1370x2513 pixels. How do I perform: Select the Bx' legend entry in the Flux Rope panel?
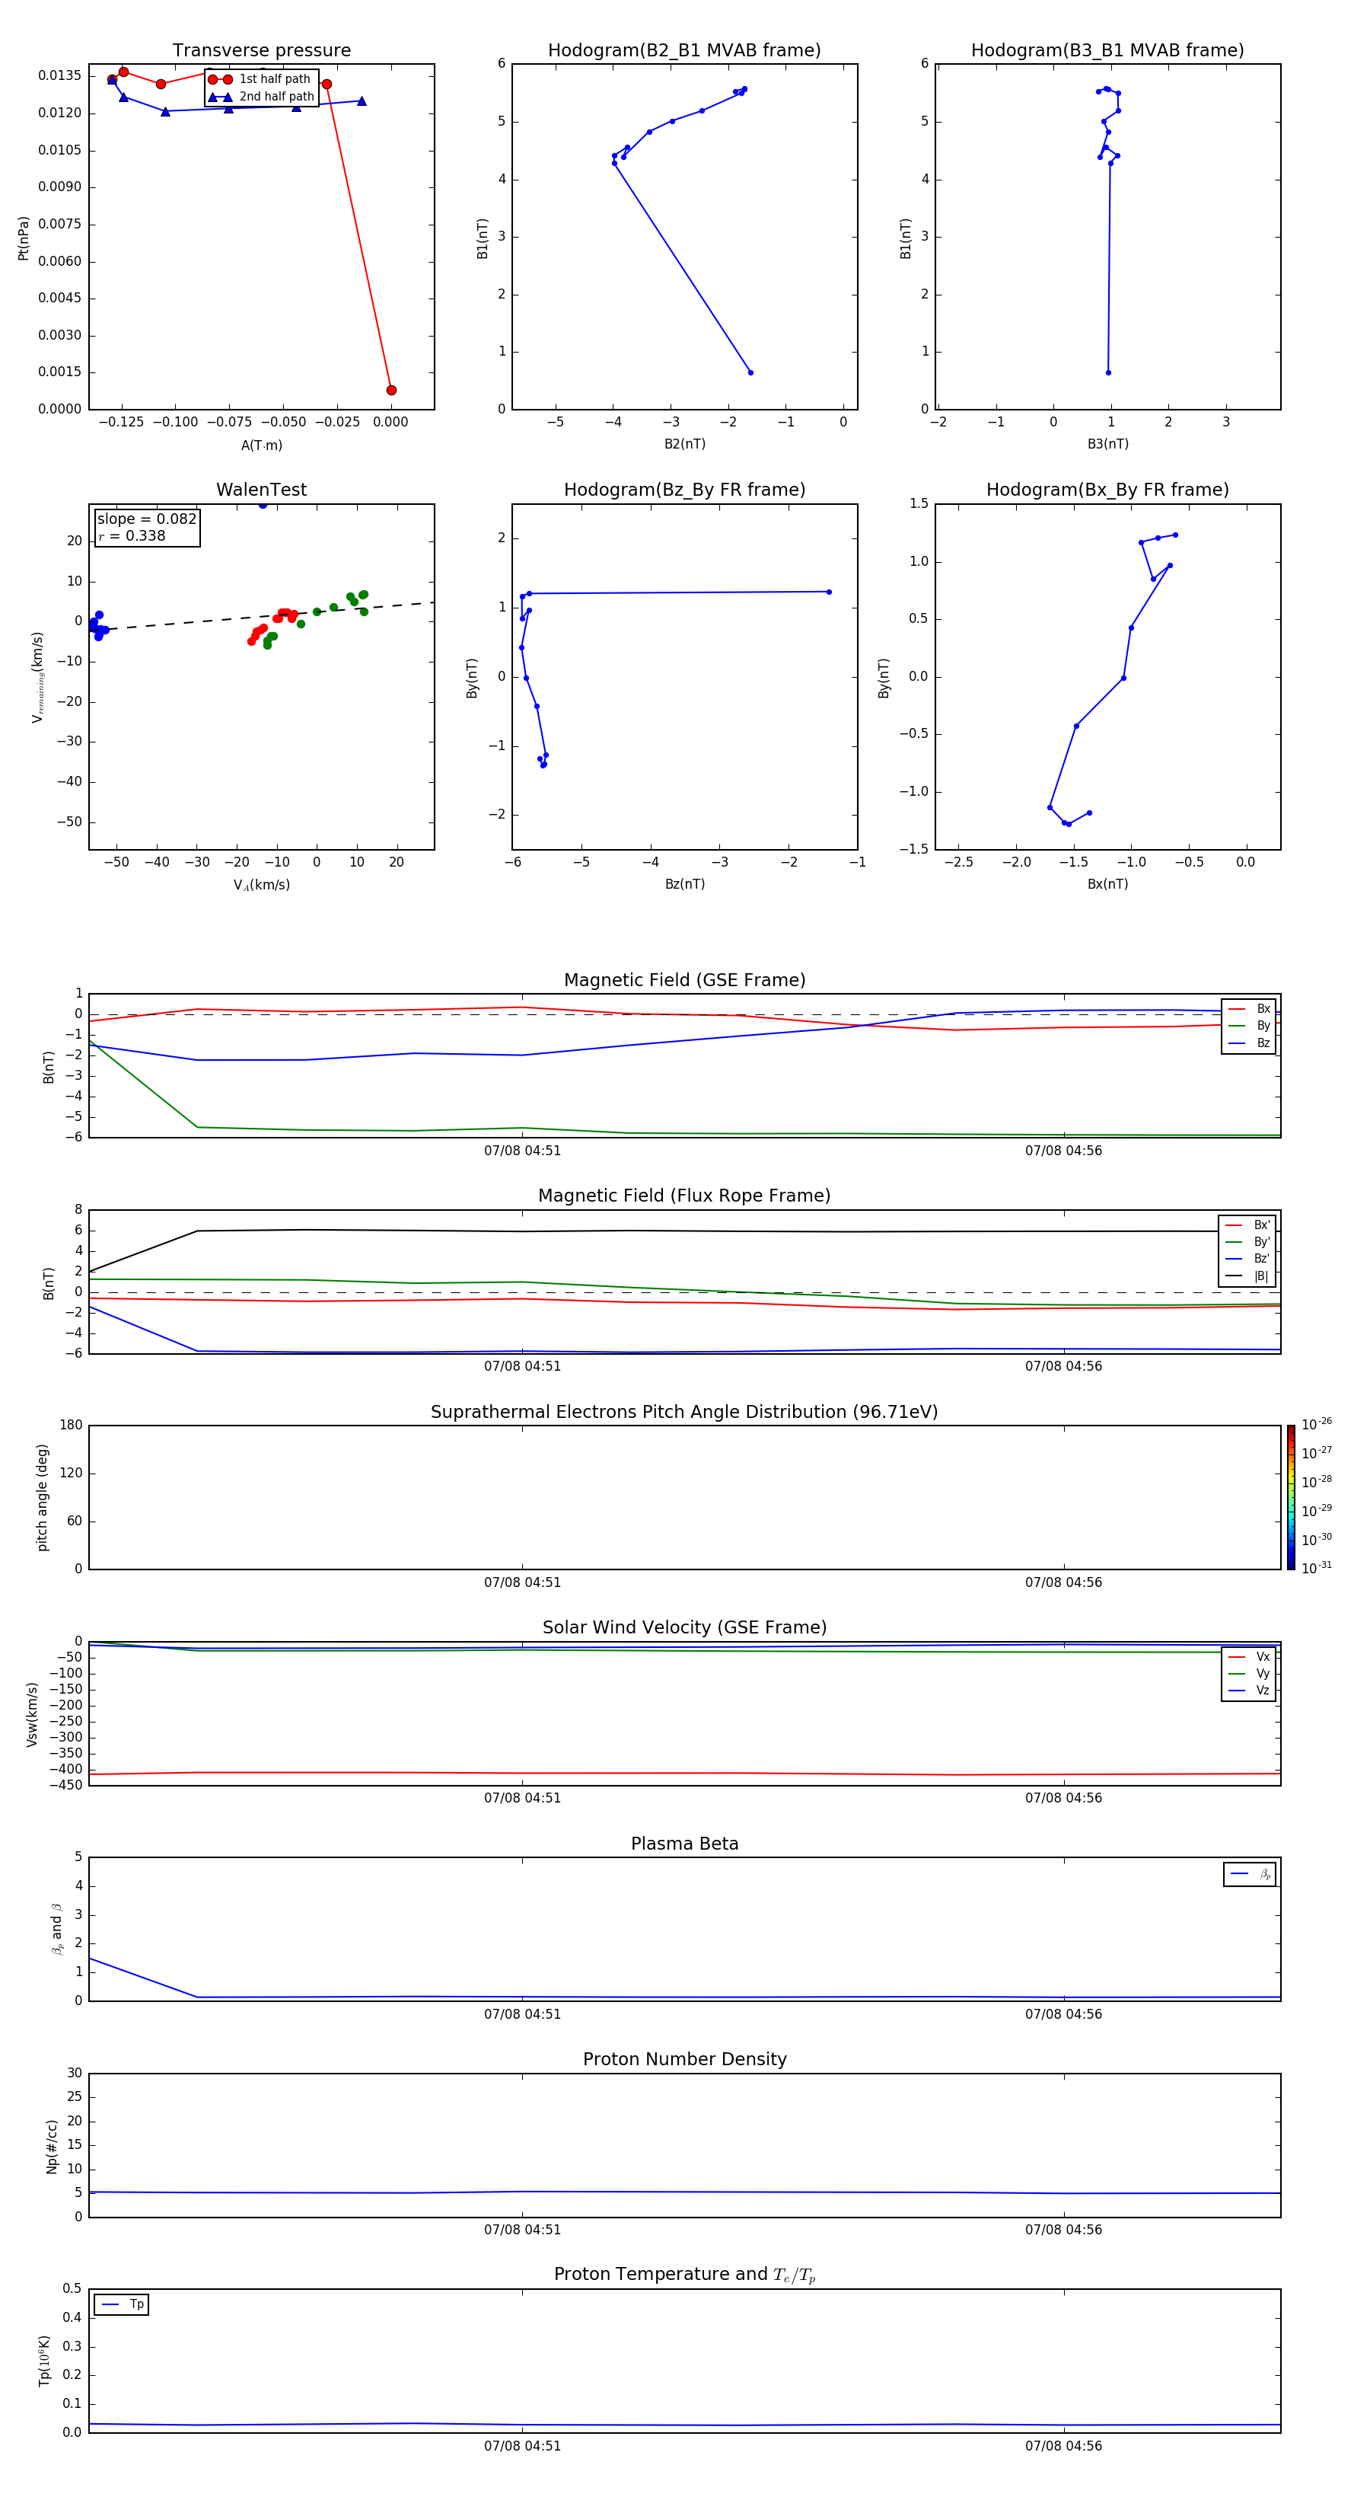point(1247,1225)
